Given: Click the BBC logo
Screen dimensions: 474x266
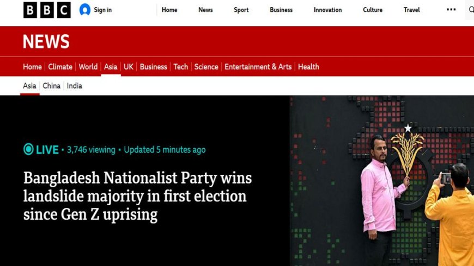Looking at the screenshot, I should pos(47,10).
